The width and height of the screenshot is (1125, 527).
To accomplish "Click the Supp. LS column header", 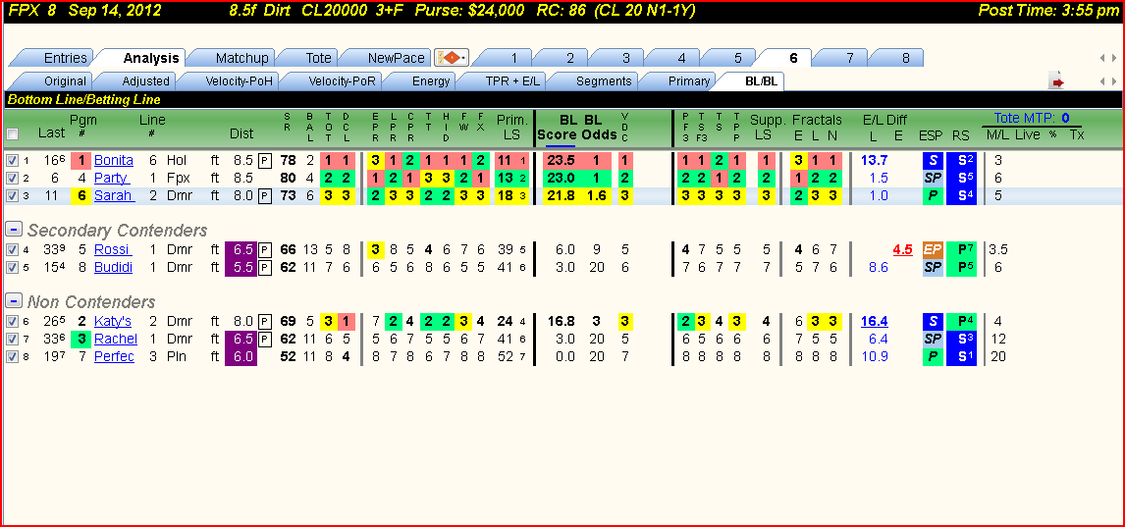I will pyautogui.click(x=767, y=127).
